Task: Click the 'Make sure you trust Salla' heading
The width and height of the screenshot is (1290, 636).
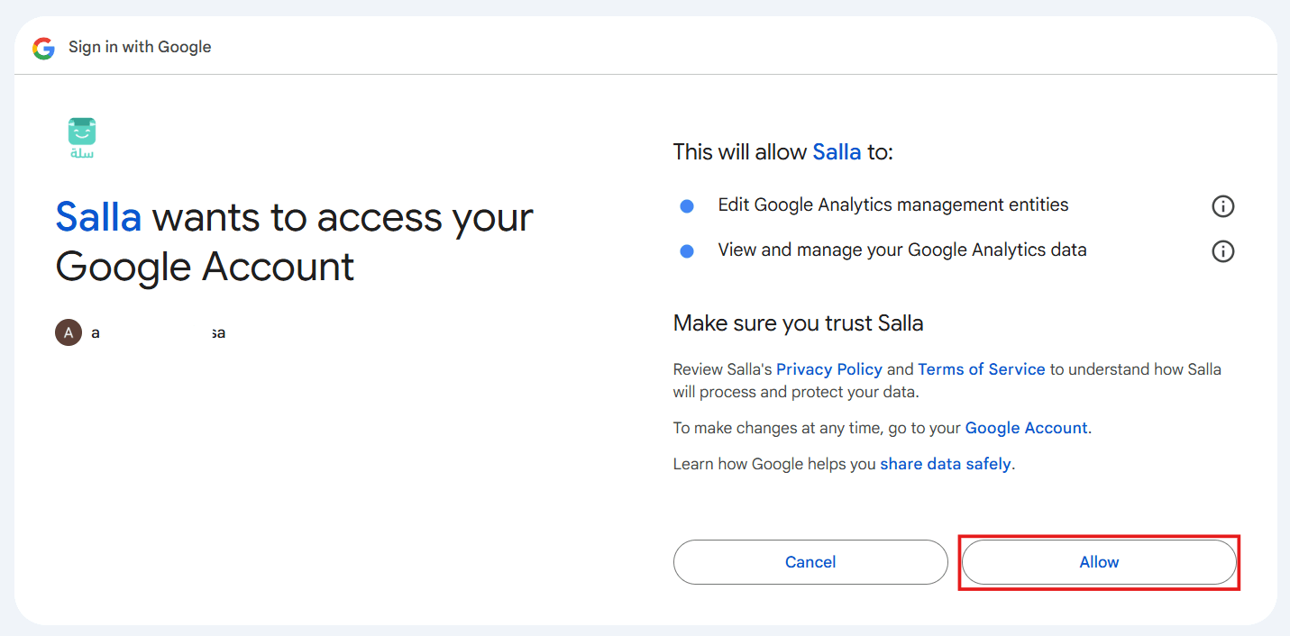Action: 798,323
